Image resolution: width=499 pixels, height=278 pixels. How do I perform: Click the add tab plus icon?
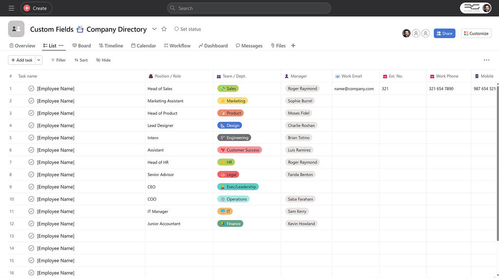[293, 45]
